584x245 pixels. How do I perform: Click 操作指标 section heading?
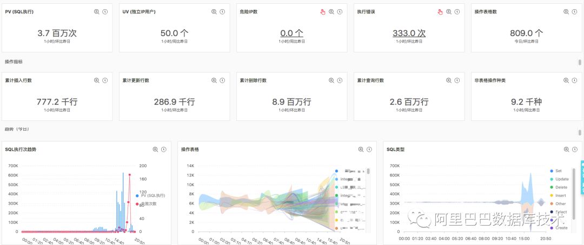[14, 62]
